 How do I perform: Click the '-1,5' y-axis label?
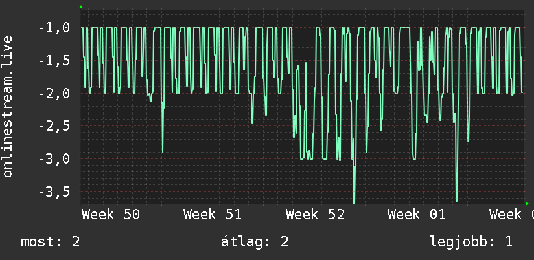(54, 61)
